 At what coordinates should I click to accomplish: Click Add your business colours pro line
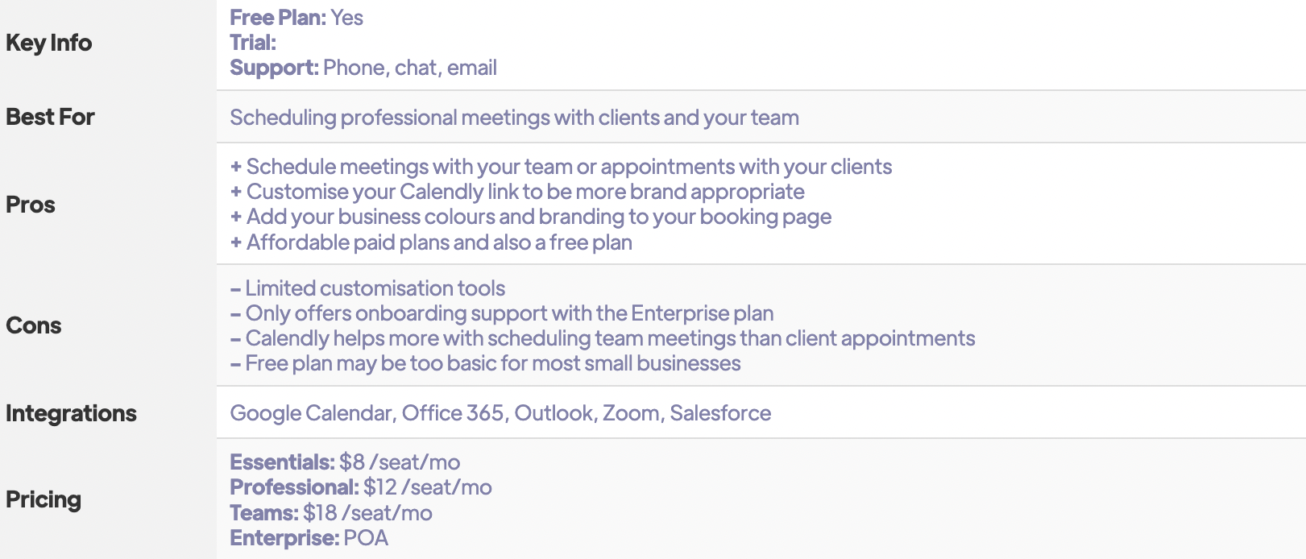531,217
